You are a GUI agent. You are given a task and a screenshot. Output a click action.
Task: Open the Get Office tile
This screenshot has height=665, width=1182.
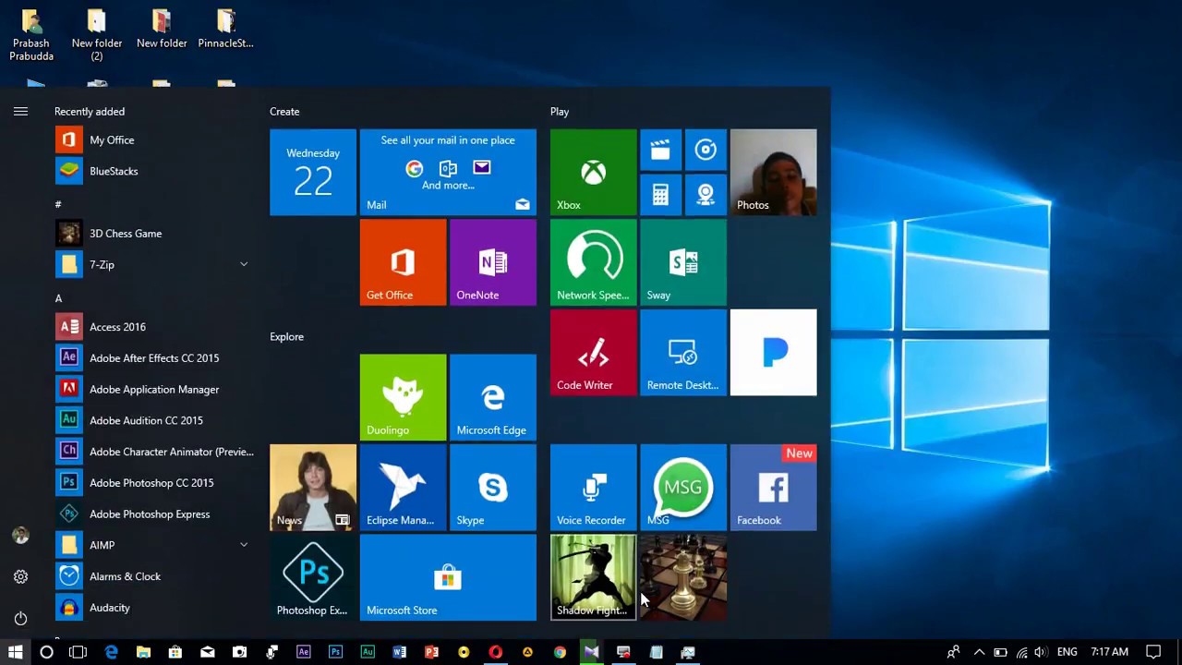(403, 262)
